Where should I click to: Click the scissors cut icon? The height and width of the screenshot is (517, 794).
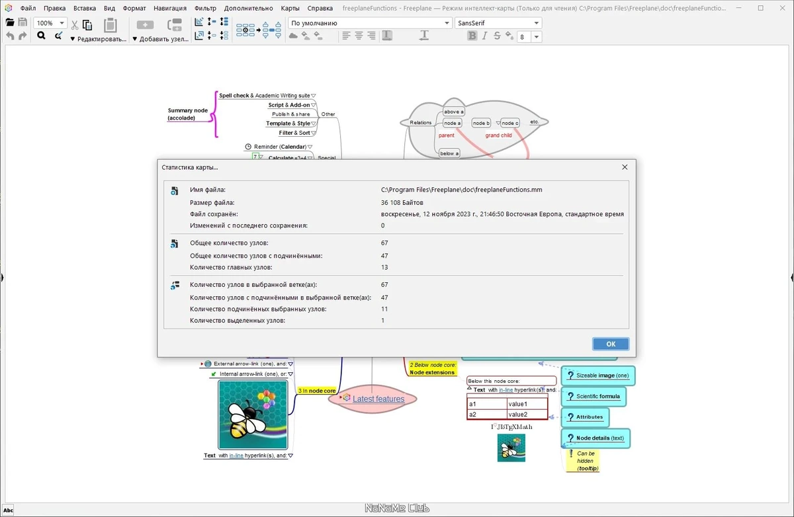coord(75,25)
